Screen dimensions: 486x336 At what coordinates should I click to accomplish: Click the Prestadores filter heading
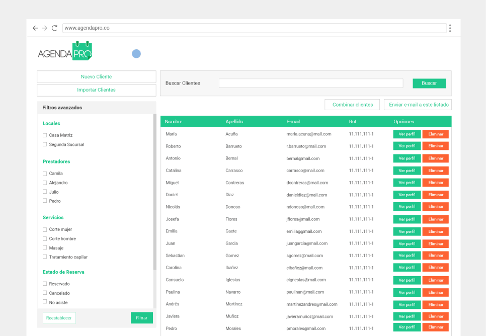[x=56, y=161]
